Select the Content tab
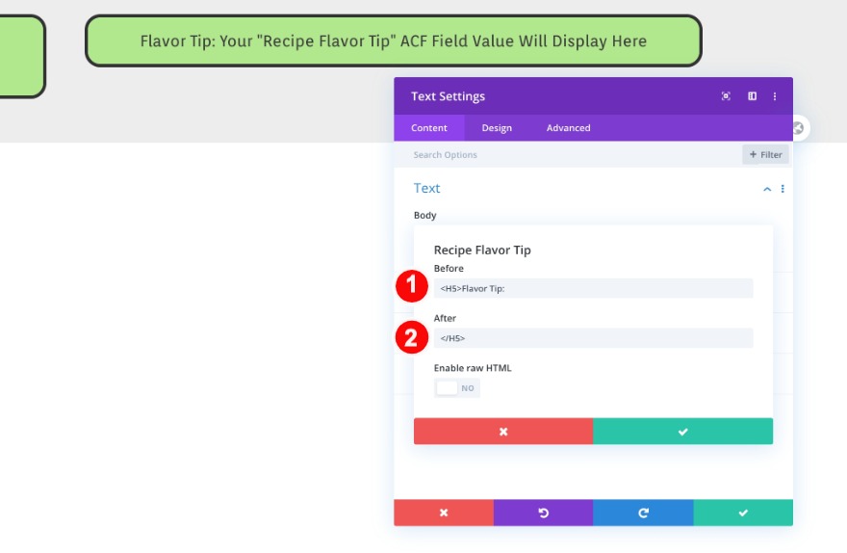 (429, 128)
